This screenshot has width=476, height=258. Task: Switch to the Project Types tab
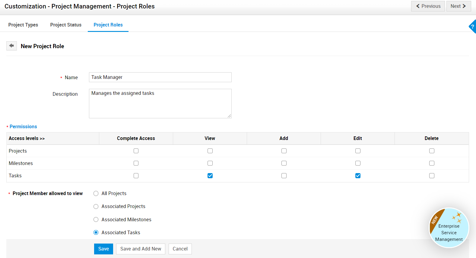click(23, 25)
